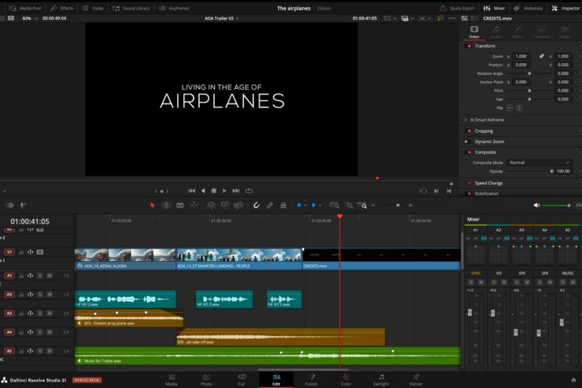Screen dimensions: 582x388
Task: Expand the AI Smart Reframe section
Action: [466, 120]
